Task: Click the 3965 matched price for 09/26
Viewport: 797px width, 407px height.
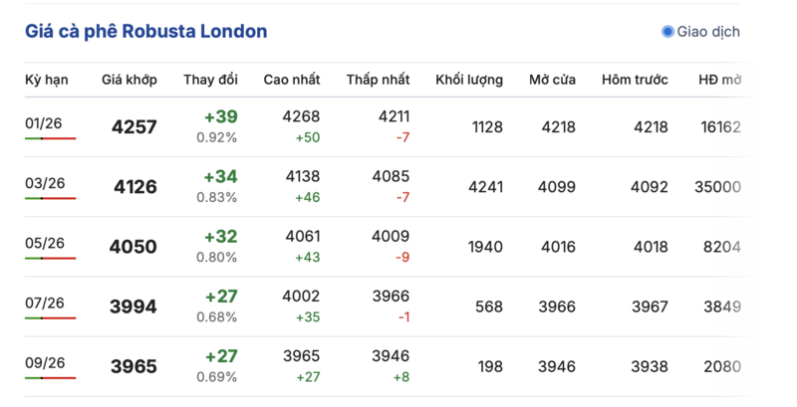Action: click(135, 367)
